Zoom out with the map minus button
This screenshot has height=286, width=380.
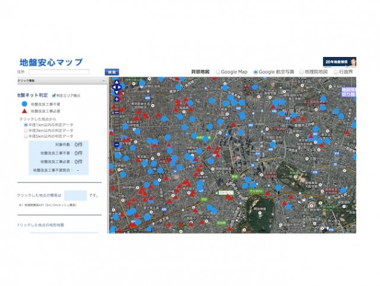117,144
